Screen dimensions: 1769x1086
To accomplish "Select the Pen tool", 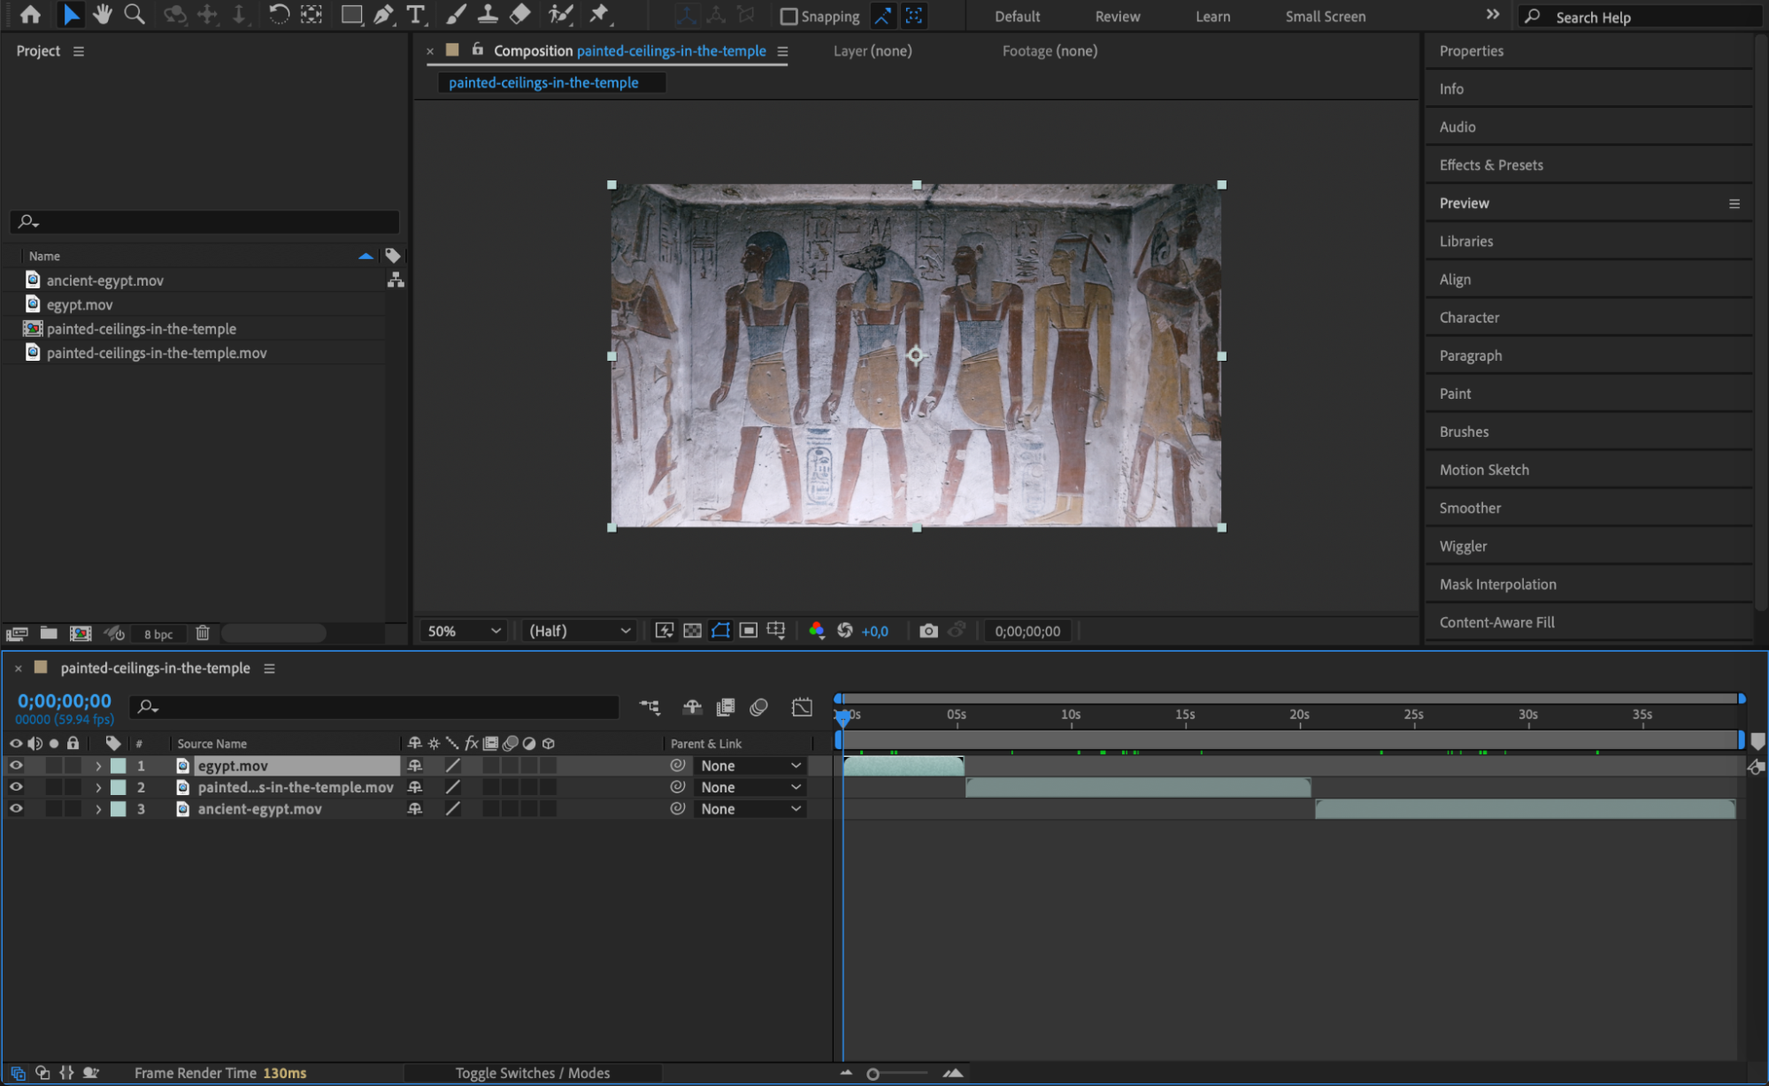I will click(x=383, y=14).
